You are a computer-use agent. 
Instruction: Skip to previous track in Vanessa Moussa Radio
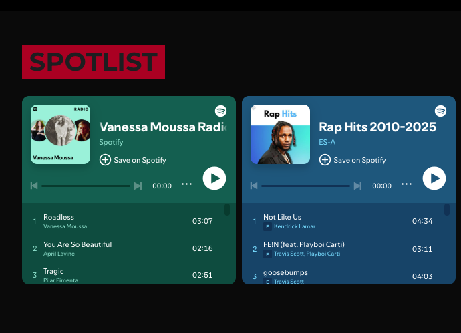(x=34, y=186)
